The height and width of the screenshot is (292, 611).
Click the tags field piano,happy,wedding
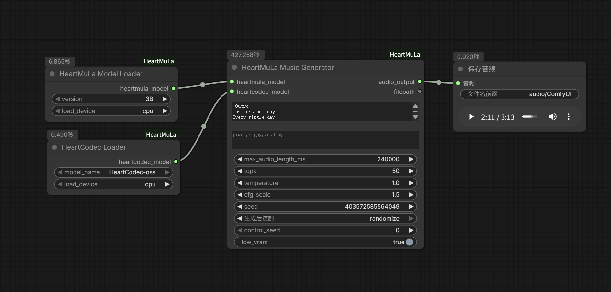point(325,140)
